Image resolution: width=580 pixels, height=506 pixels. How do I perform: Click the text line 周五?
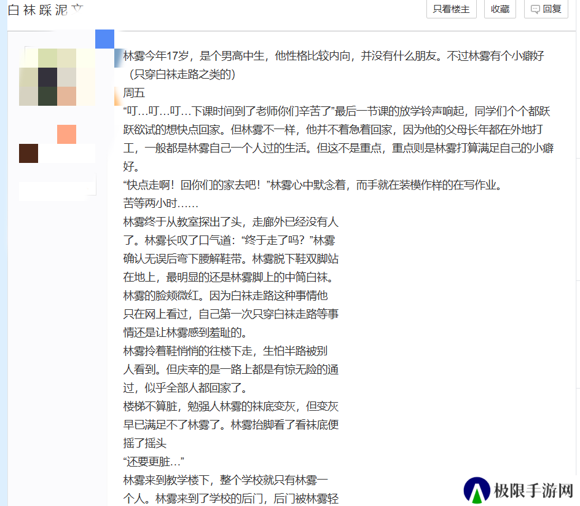[134, 93]
